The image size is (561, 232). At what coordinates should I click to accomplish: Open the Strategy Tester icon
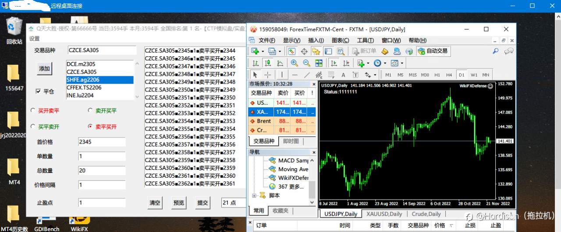341,51
